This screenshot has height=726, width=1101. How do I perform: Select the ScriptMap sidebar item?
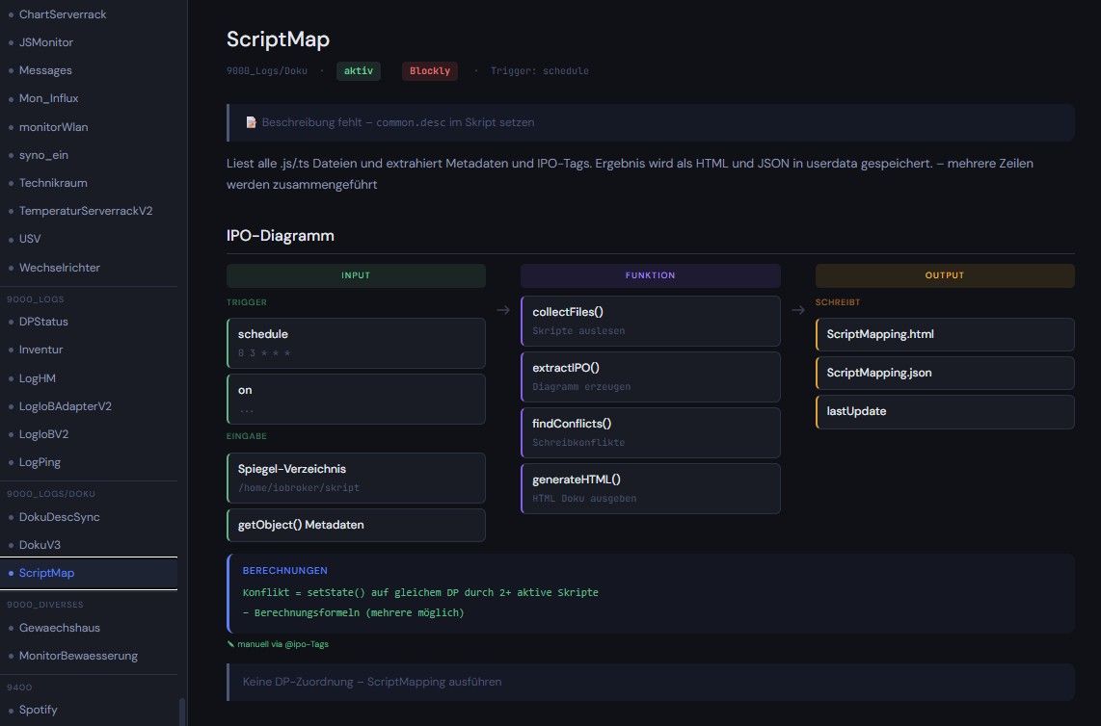[46, 573]
